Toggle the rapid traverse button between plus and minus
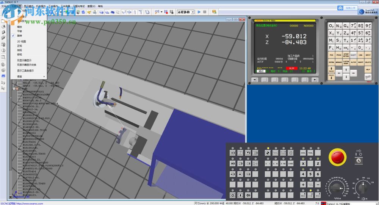Viewport: 379px width, 205px height. 311,185
